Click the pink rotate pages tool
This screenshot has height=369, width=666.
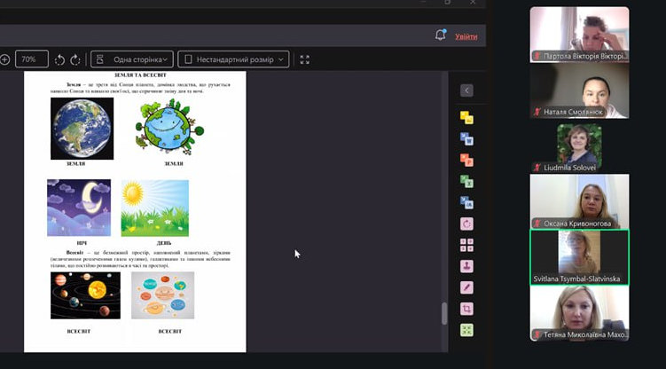[x=466, y=224]
